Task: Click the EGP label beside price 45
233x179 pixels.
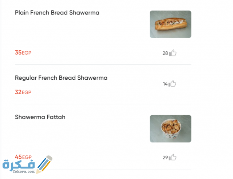Action: click(27, 158)
